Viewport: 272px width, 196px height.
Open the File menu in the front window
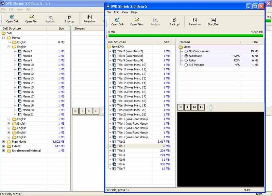(x=109, y=12)
